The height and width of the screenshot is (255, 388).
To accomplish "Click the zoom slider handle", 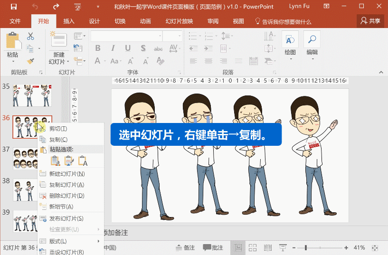I will click(305, 247).
